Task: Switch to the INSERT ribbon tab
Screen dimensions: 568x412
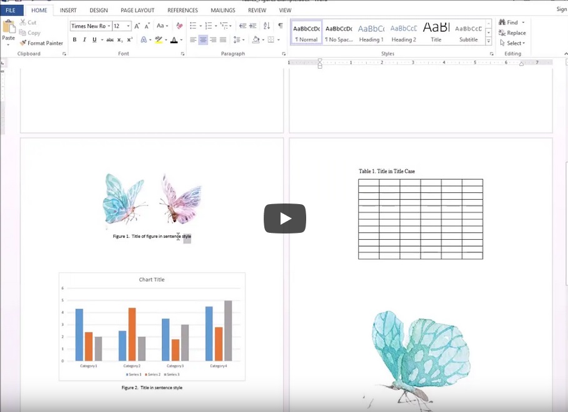Action: (x=68, y=10)
